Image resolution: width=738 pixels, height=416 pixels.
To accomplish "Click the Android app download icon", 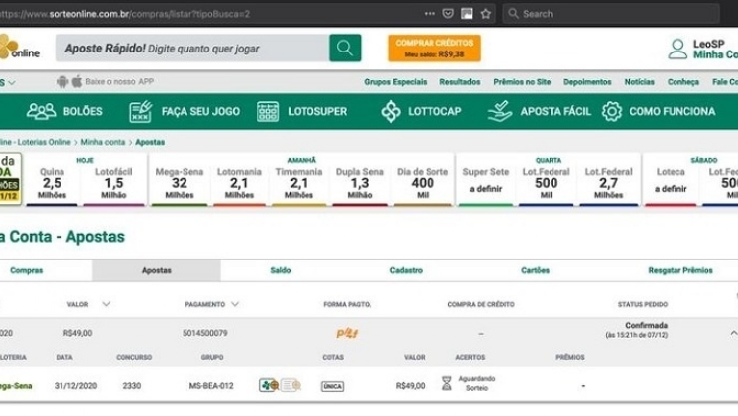I will coord(62,82).
